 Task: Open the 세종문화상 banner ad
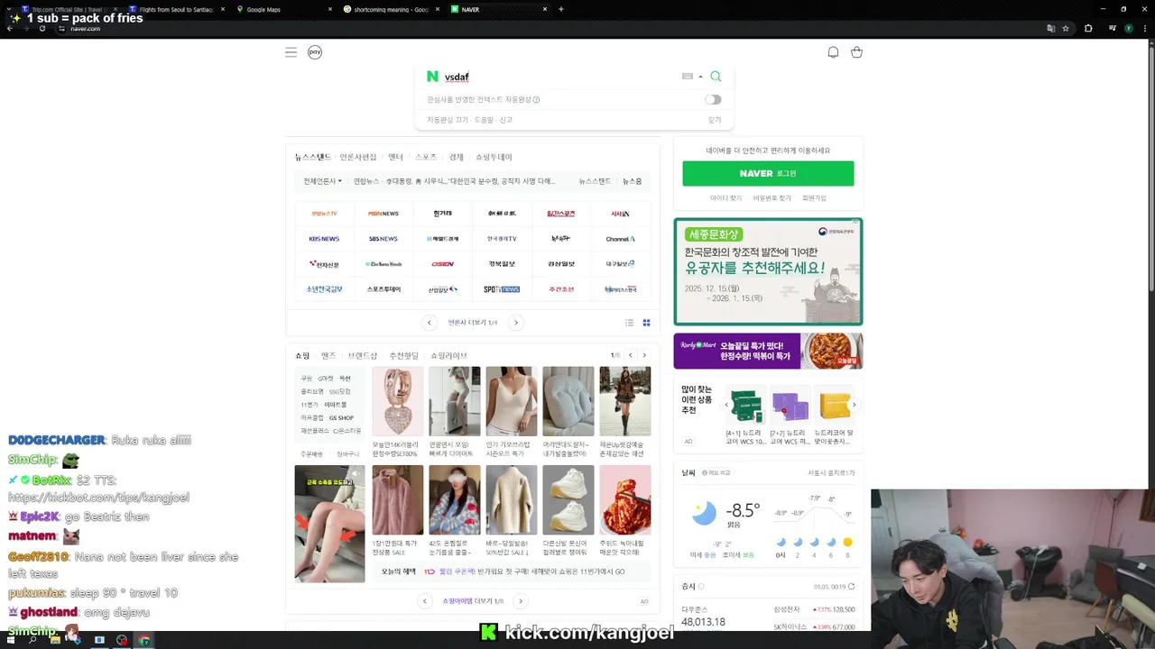click(768, 271)
